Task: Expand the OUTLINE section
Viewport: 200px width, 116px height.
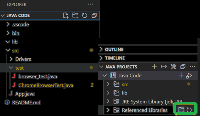Action: click(x=101, y=49)
